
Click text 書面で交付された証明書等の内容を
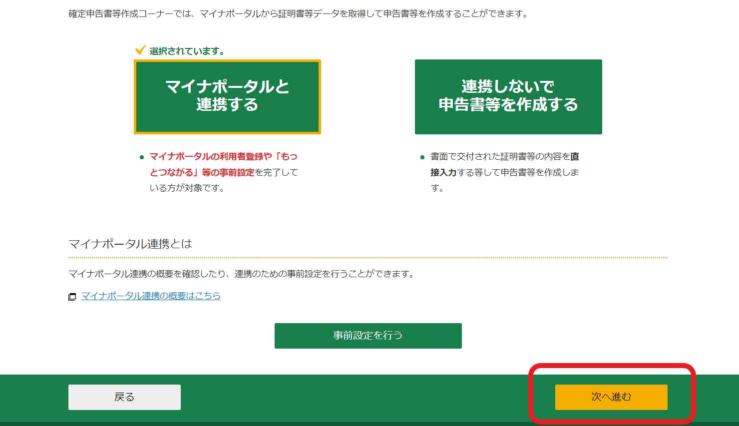500,156
